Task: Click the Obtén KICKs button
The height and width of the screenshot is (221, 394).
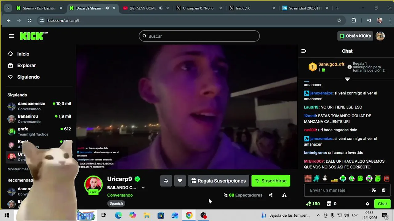Action: point(355,36)
